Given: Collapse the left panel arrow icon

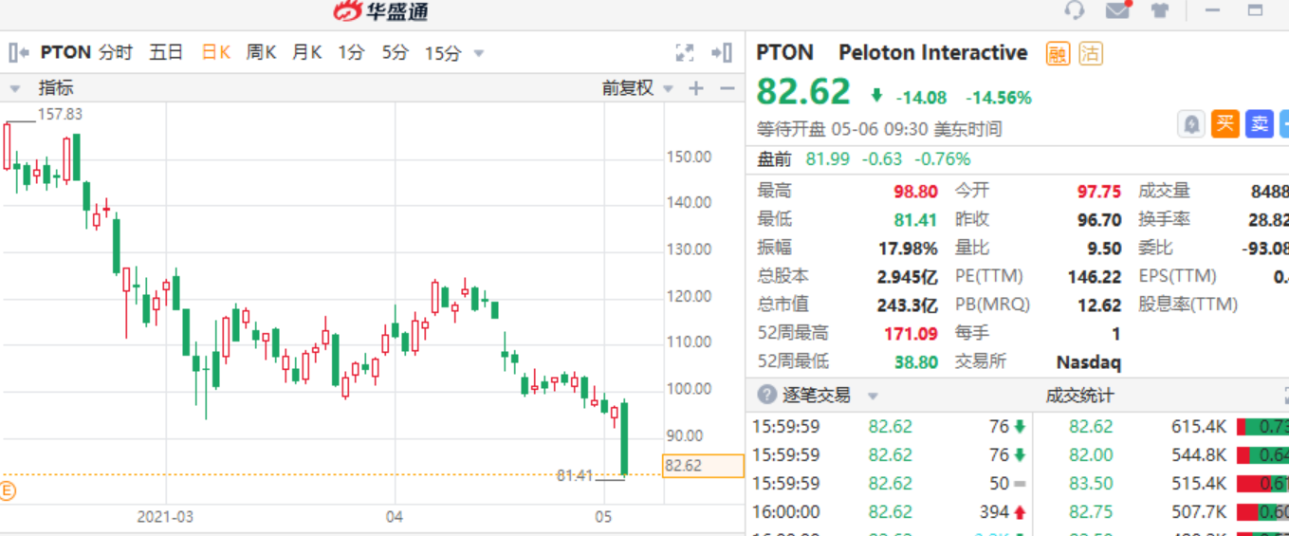Looking at the screenshot, I should point(18,52).
